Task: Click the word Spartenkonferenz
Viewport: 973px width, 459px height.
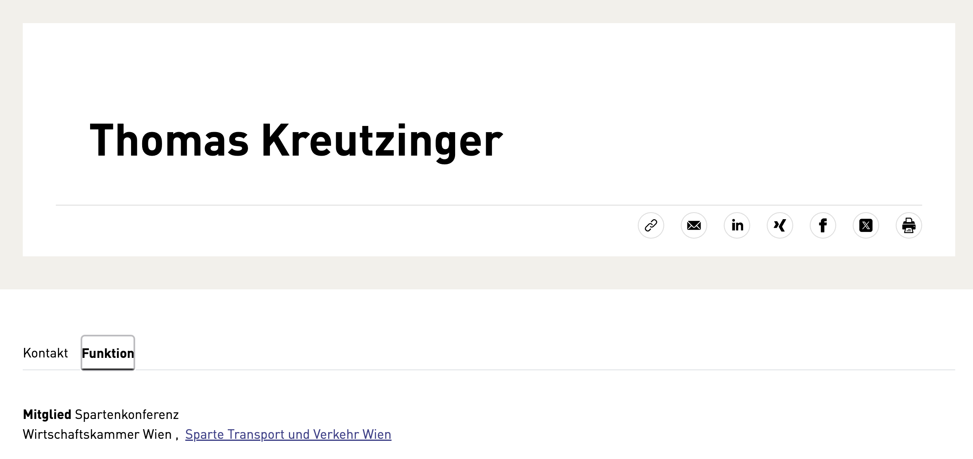Action: 127,414
